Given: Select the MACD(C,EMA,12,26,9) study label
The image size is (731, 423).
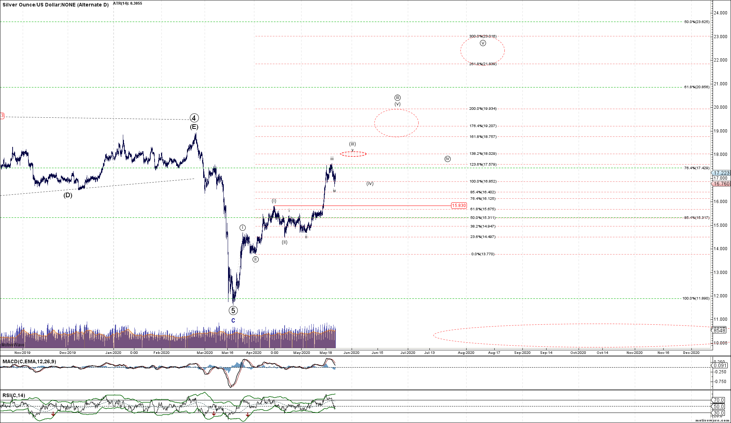Looking at the screenshot, I should (x=29, y=361).
